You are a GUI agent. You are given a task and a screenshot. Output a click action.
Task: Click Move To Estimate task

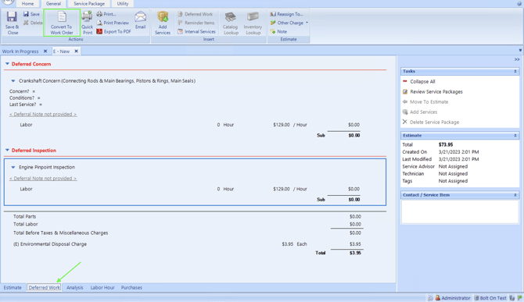tap(425, 101)
